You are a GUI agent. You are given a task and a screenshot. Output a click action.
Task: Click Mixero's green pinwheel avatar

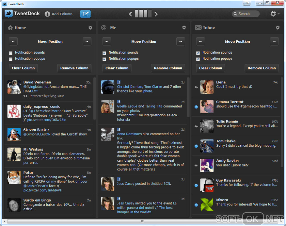pos(207,205)
